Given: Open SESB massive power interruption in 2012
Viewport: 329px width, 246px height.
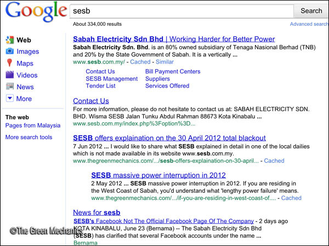Looking at the screenshot, I should point(158,175).
